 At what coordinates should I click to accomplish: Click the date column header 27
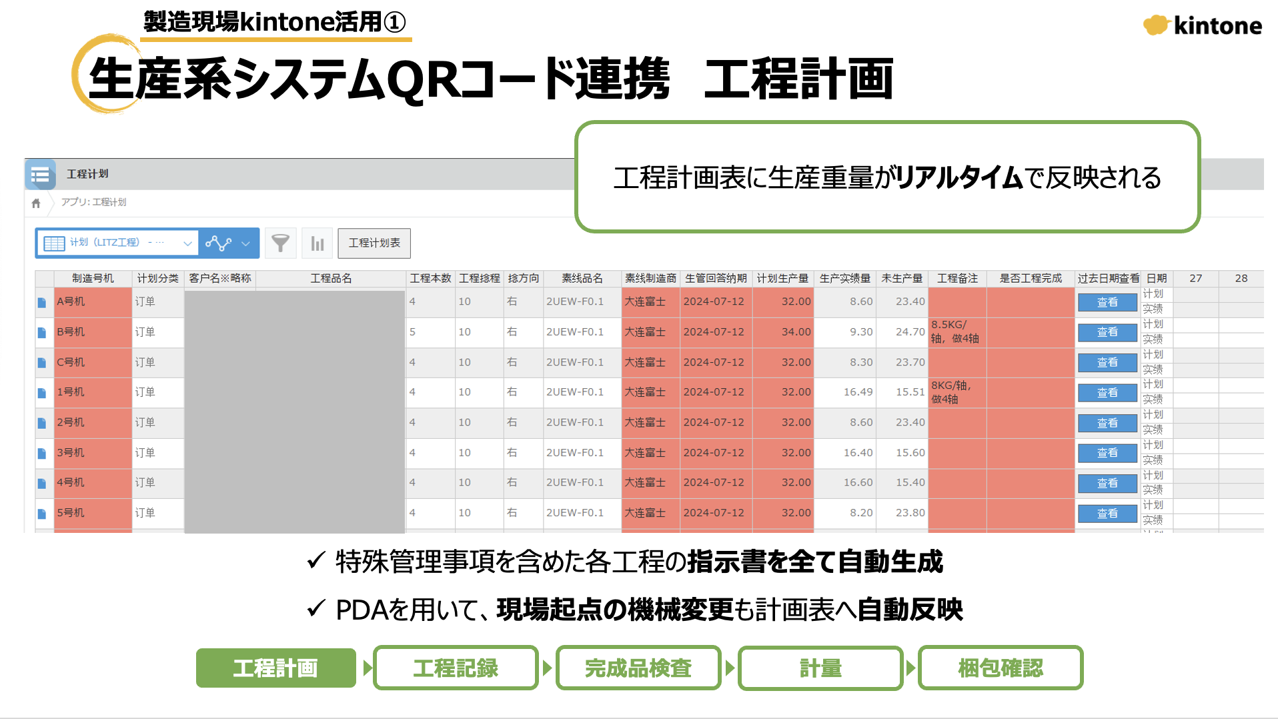click(1195, 279)
